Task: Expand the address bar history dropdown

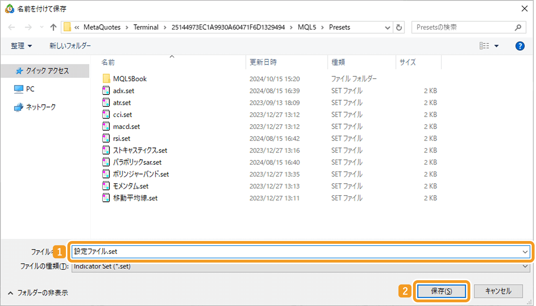Action: 387,28
